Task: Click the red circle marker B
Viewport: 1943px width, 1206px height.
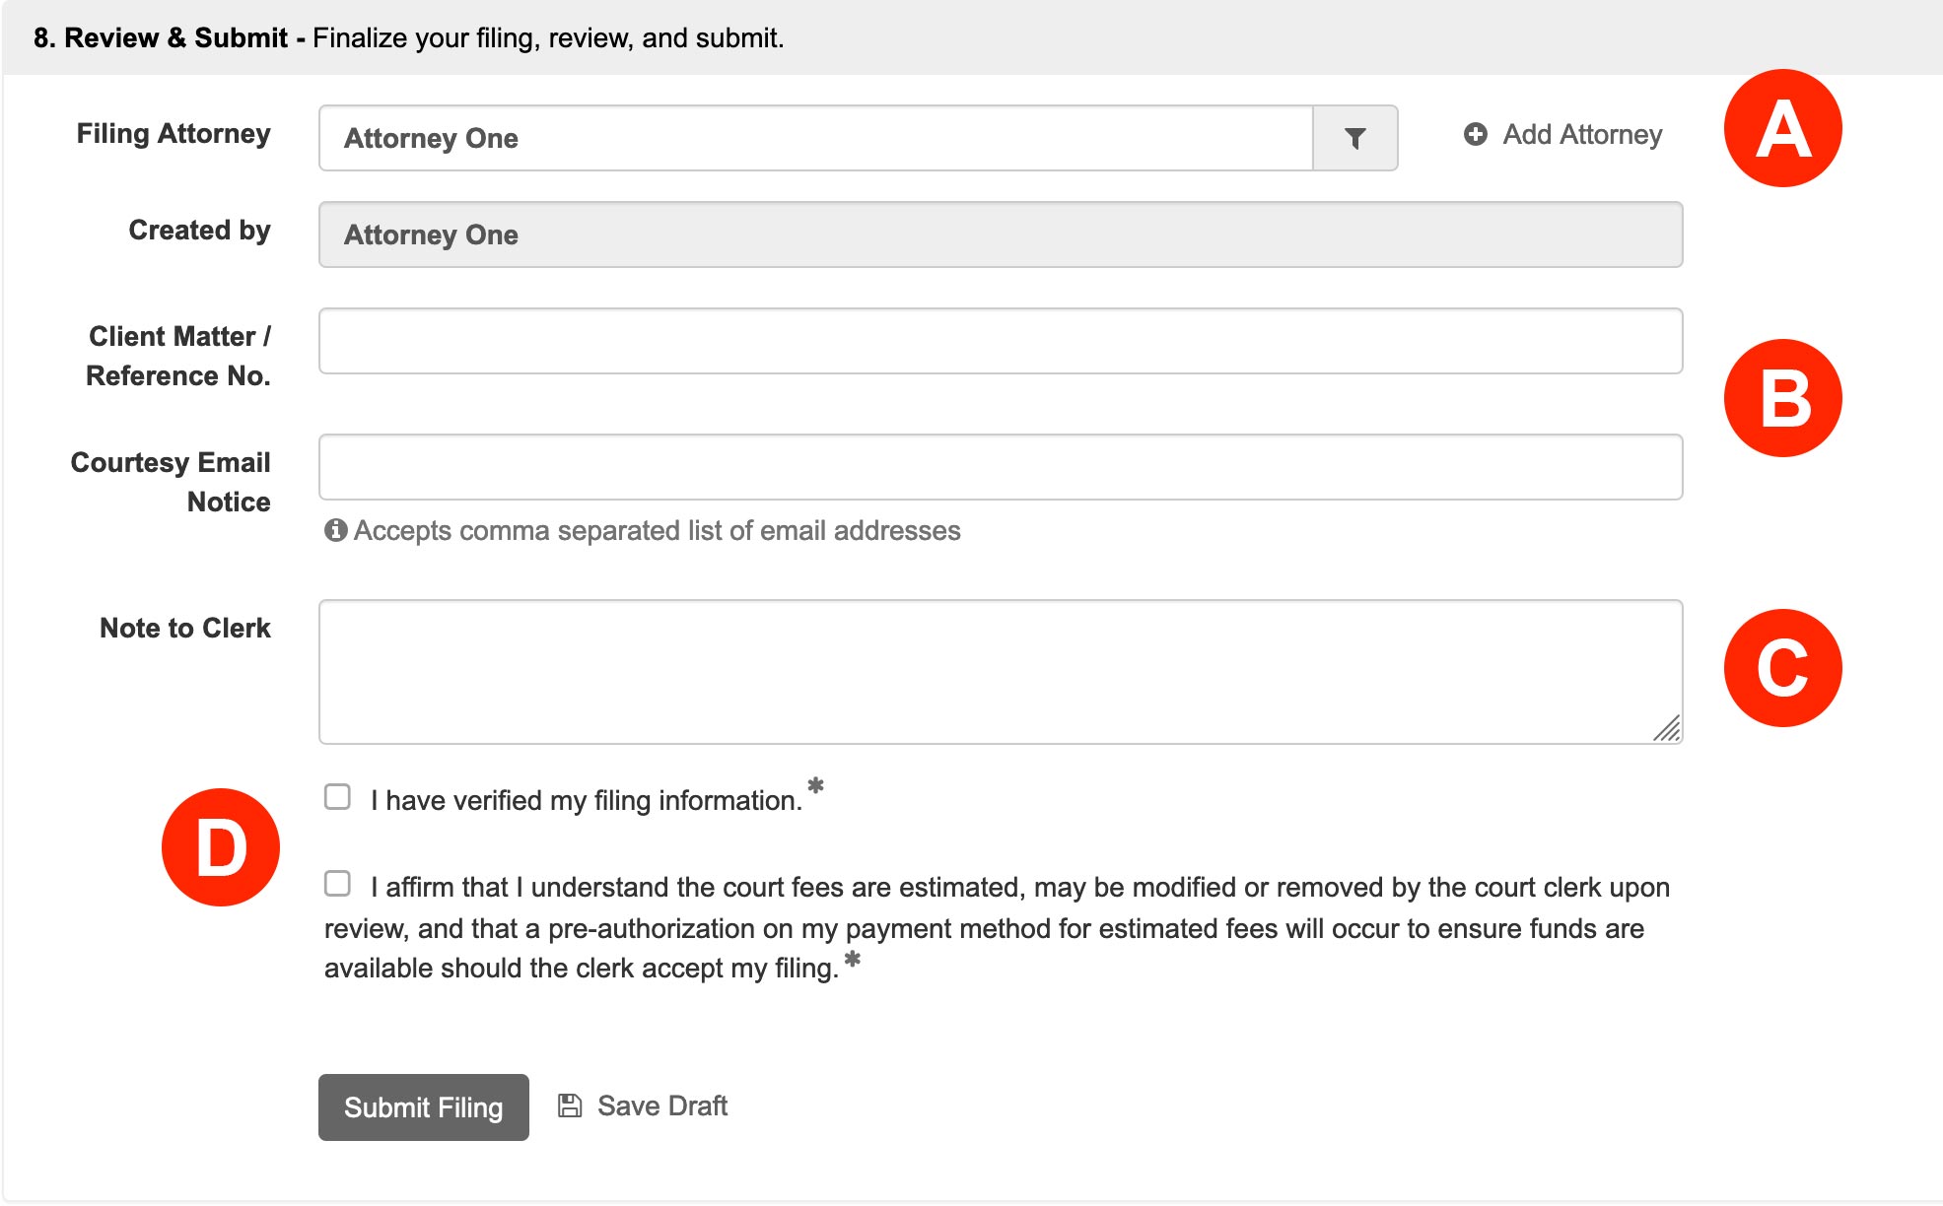Action: click(x=1782, y=398)
